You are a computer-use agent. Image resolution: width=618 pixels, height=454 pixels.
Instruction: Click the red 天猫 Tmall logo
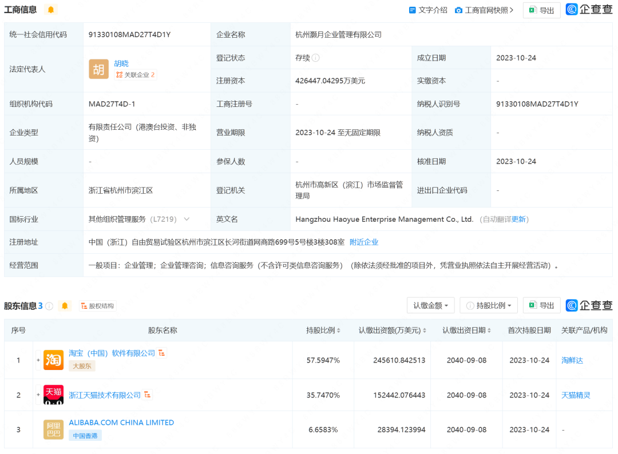[x=53, y=395]
